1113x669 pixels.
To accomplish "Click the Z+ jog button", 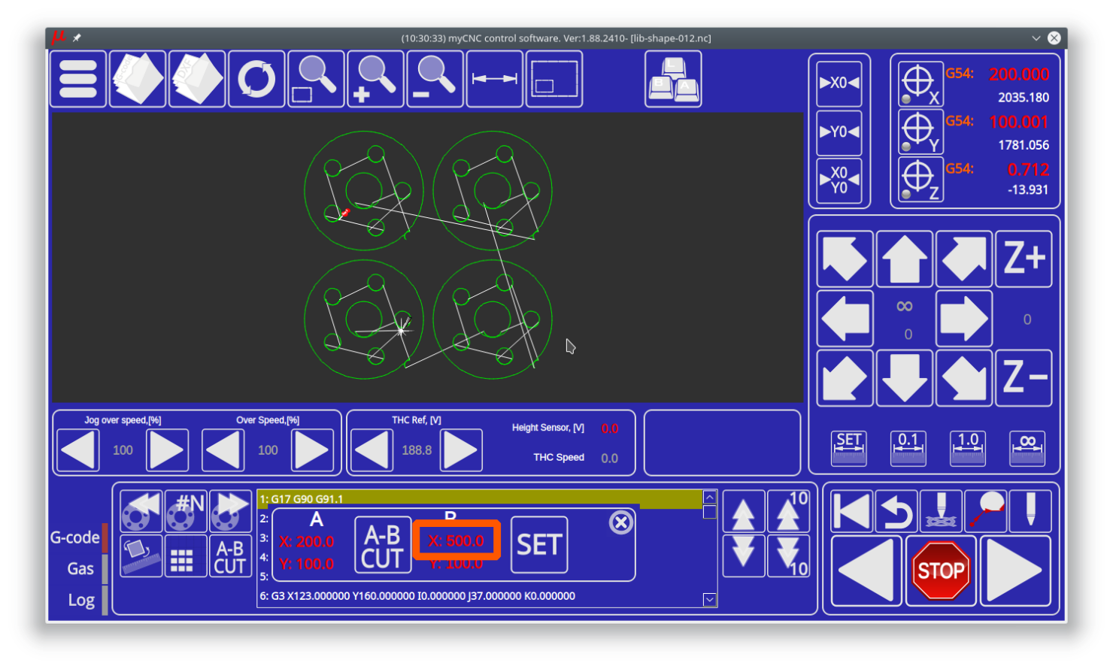I will 1024,259.
